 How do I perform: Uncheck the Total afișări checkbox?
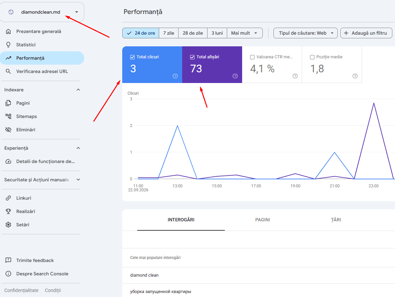192,57
